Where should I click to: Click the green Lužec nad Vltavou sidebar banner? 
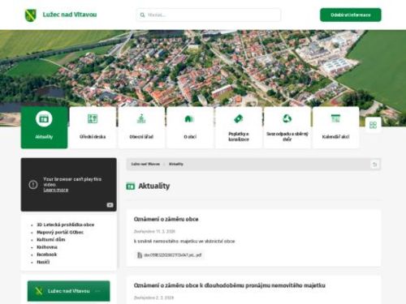pyautogui.click(x=69, y=291)
